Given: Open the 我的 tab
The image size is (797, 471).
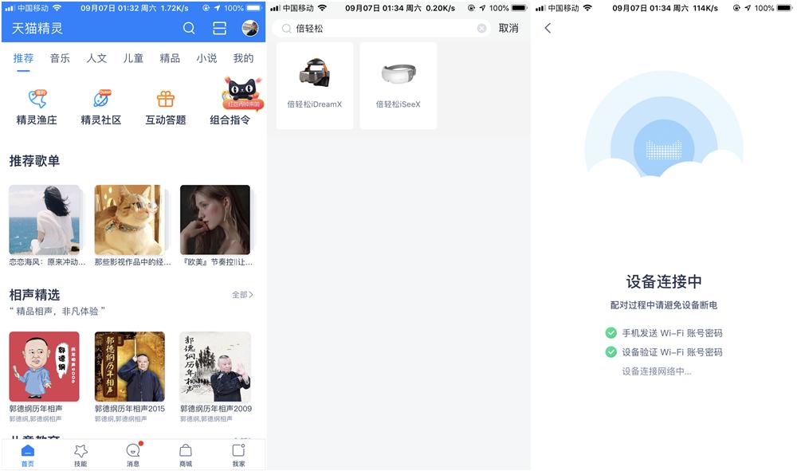Looking at the screenshot, I should click(x=243, y=58).
